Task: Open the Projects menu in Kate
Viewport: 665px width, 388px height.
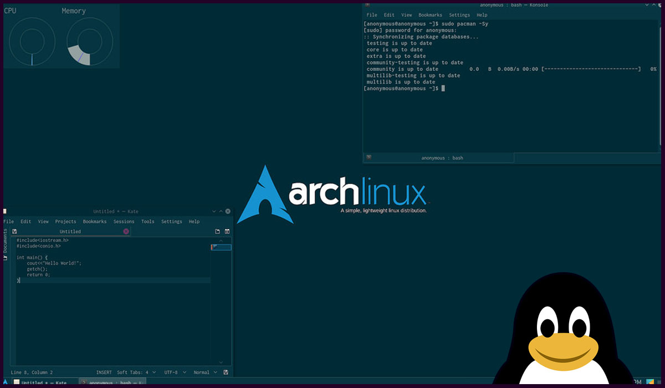Action: click(65, 221)
